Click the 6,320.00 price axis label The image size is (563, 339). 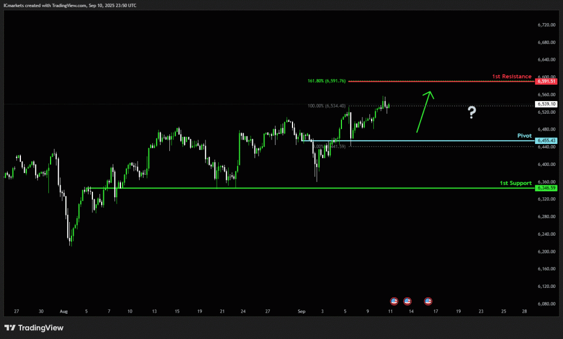(547, 199)
